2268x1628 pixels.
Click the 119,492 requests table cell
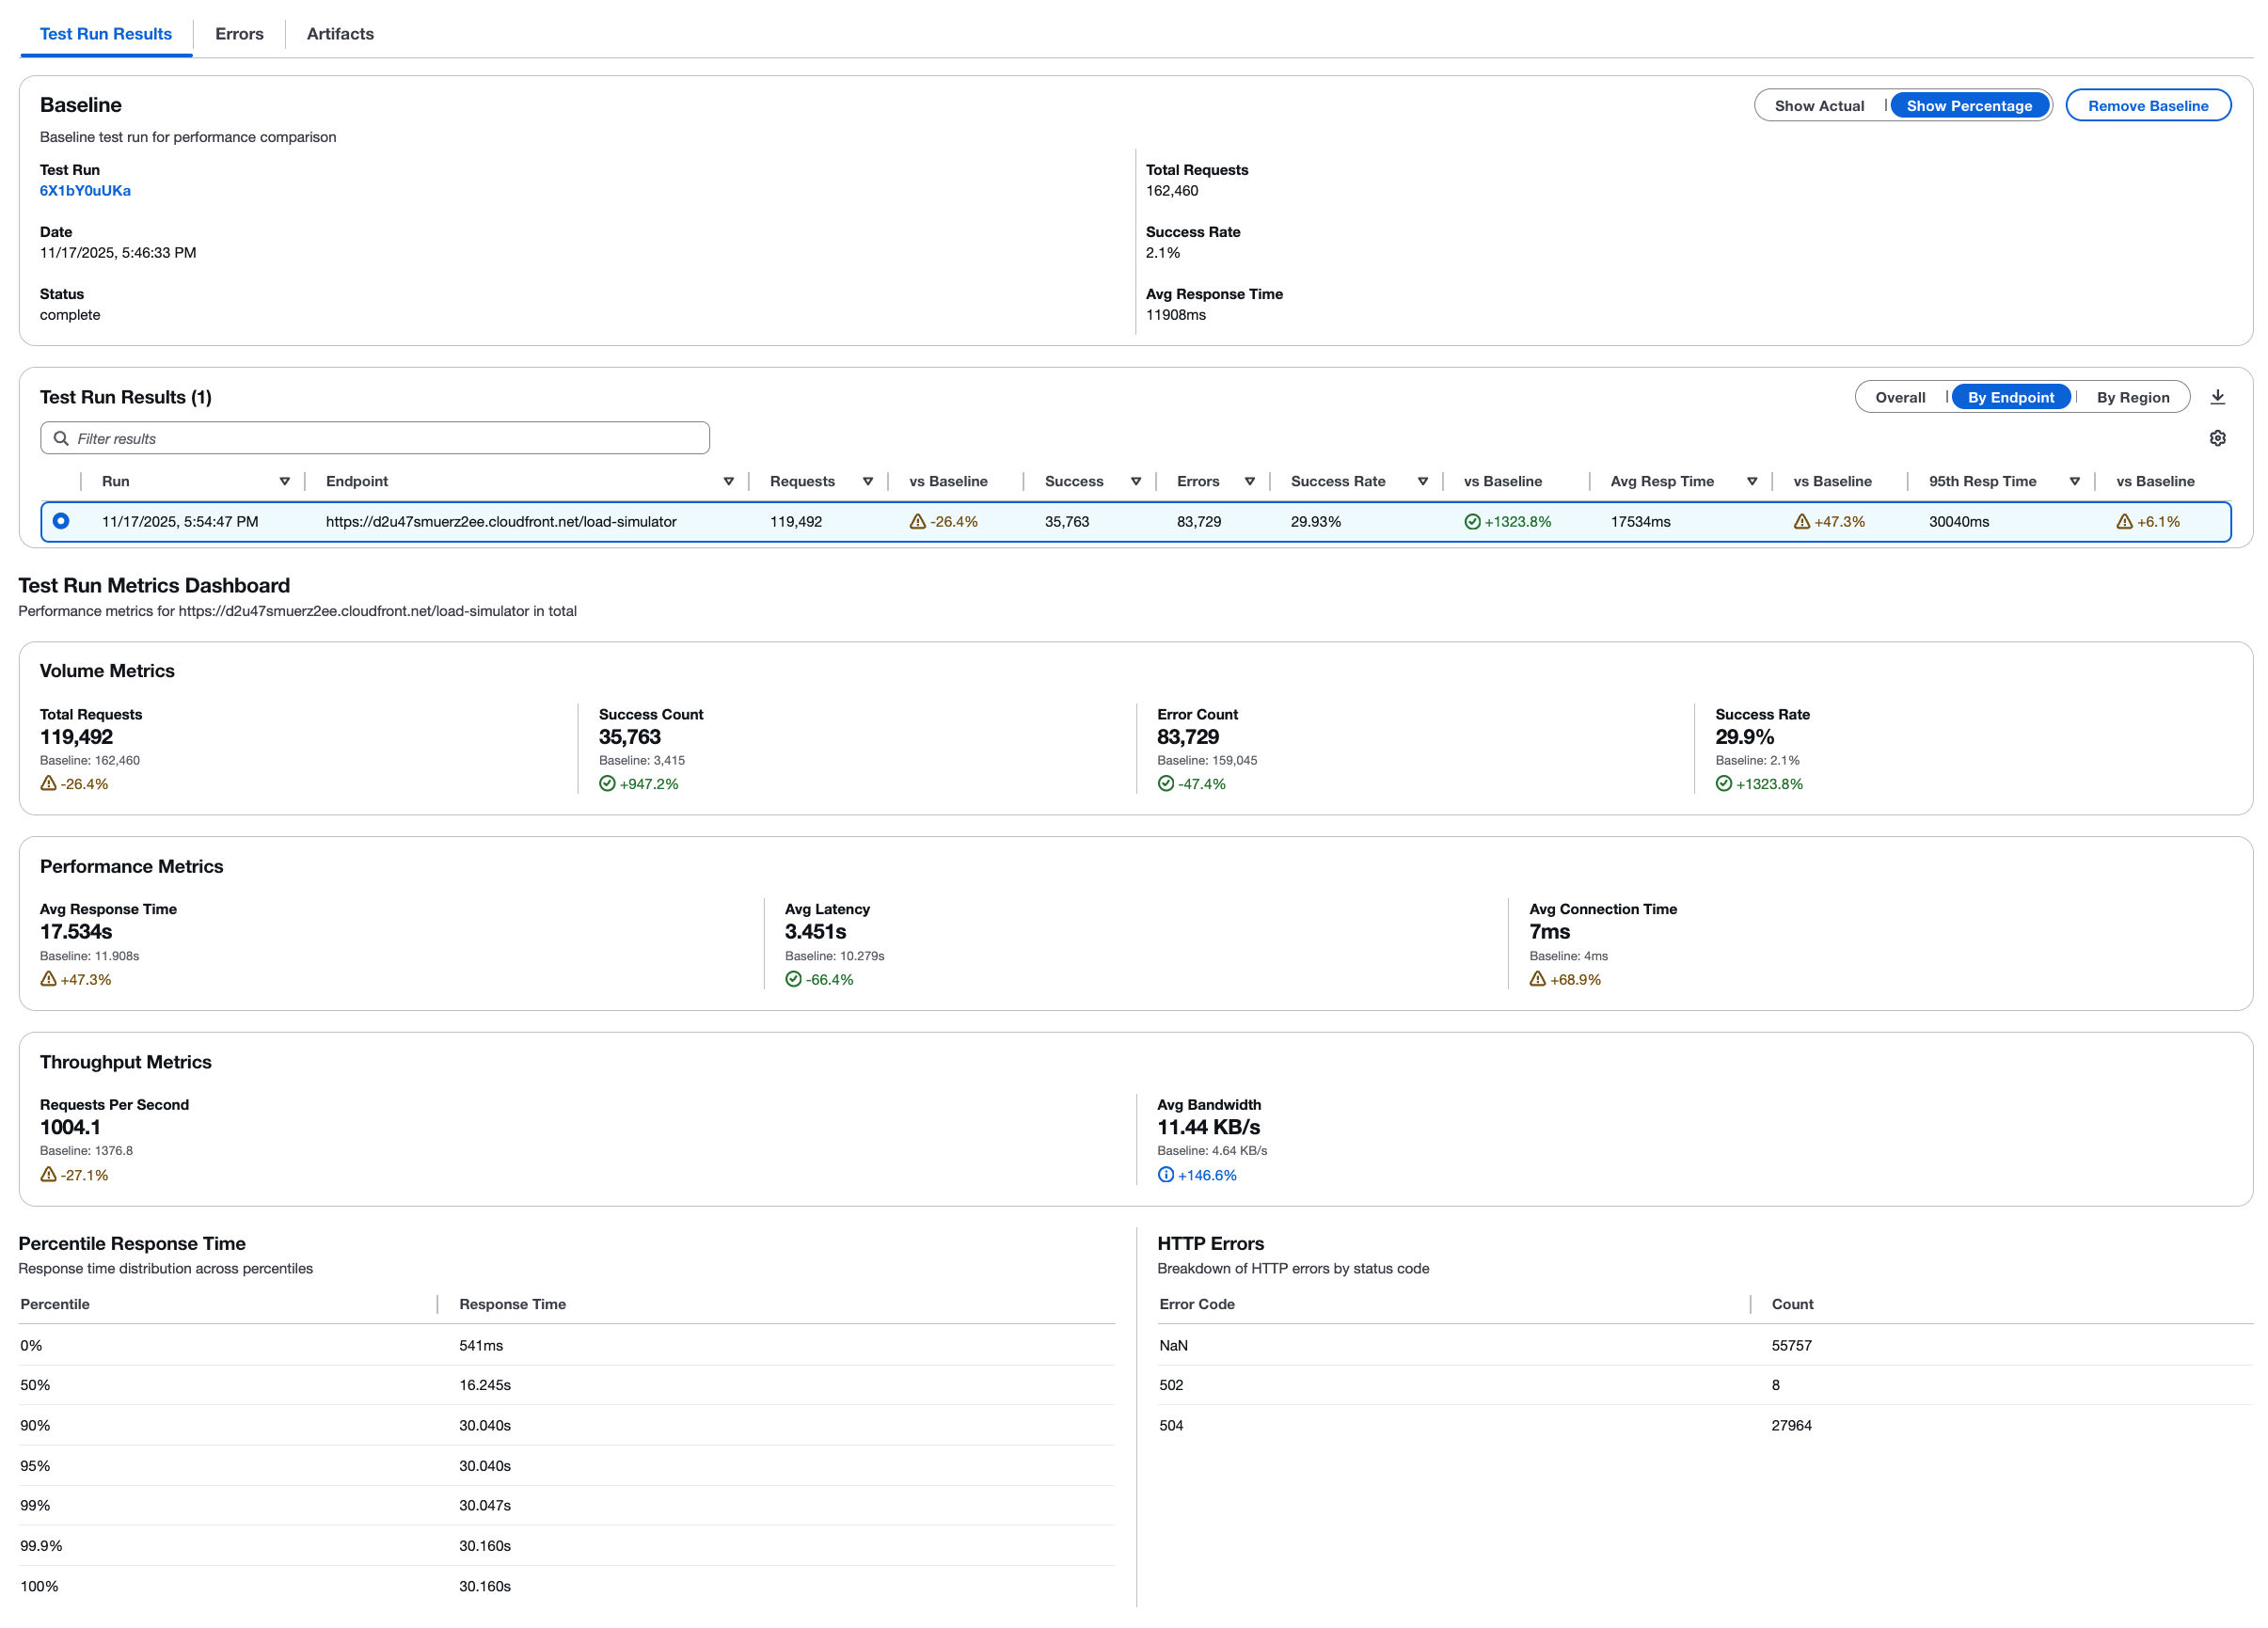(x=796, y=521)
